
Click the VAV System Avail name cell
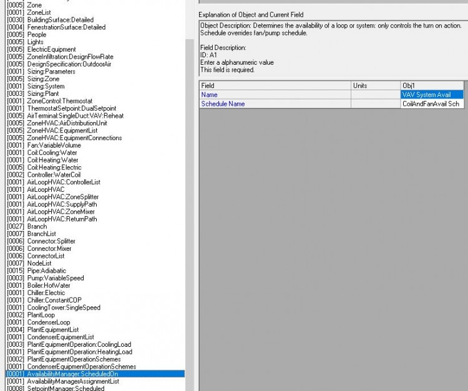[432, 95]
